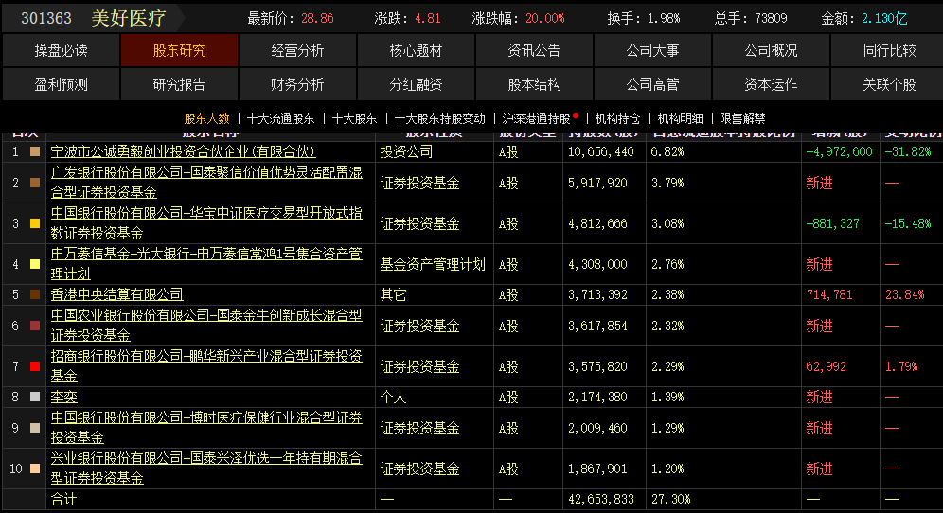Jump to the 十大流通股东 section
Image resolution: width=943 pixels, height=513 pixels.
281,118
